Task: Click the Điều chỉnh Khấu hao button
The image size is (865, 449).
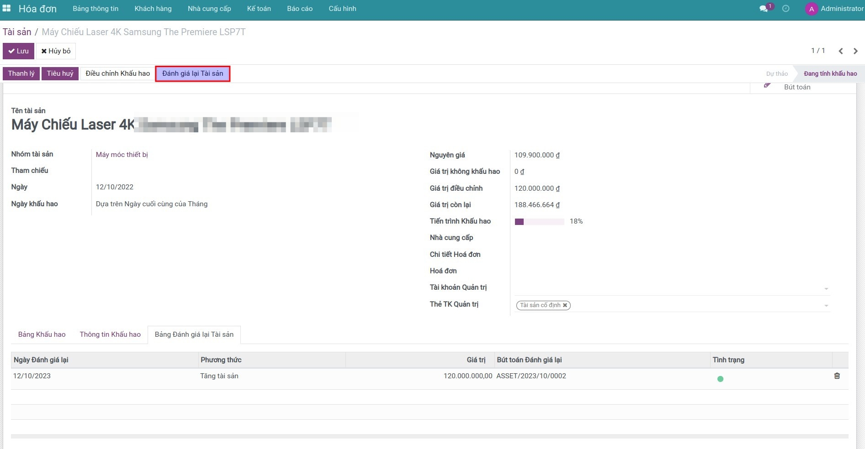Action: pos(117,73)
